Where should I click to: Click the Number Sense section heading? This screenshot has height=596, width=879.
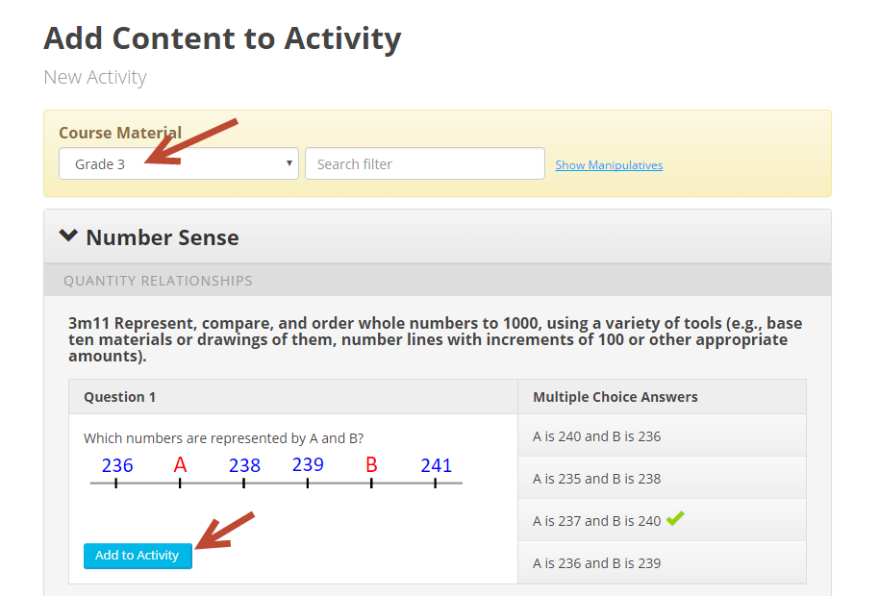point(163,237)
